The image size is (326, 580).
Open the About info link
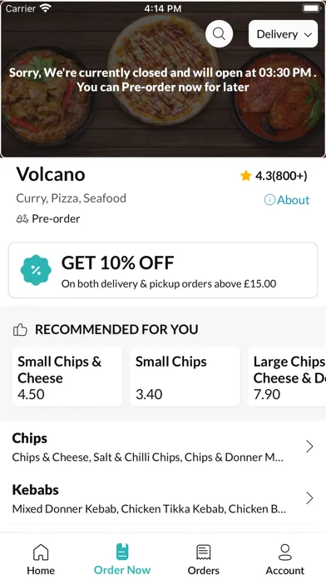coord(287,200)
